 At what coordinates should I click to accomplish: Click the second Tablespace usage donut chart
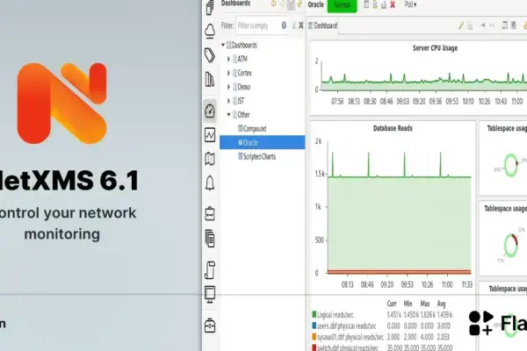point(511,245)
